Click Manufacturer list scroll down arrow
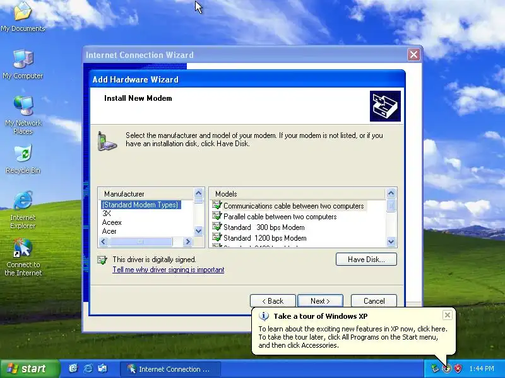This screenshot has height=378, width=505. (198, 231)
